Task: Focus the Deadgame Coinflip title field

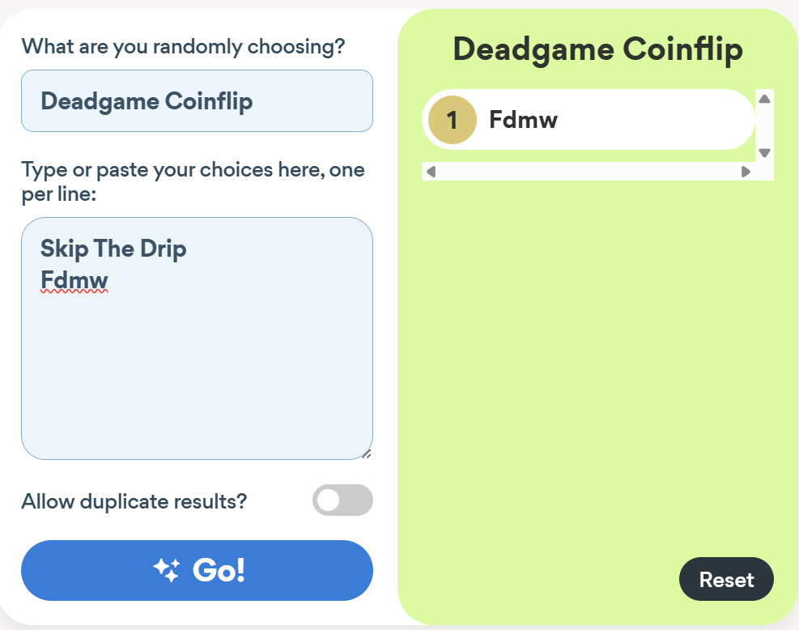Action: tap(197, 101)
